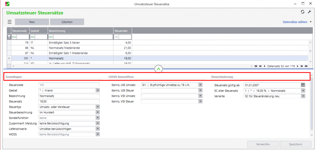This screenshot has height=150, width=316.
Task: Click the Löschen button
Action: (67, 22)
